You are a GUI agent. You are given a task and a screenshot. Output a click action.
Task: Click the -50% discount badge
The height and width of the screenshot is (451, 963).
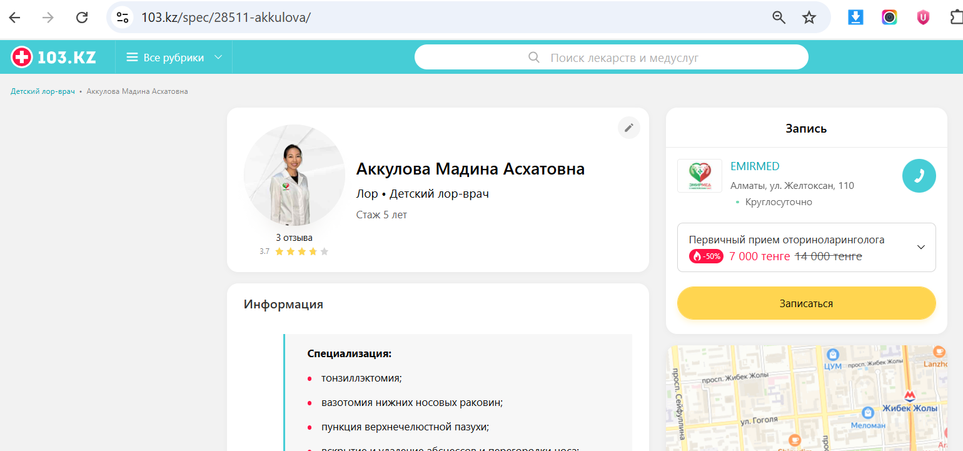pos(707,256)
